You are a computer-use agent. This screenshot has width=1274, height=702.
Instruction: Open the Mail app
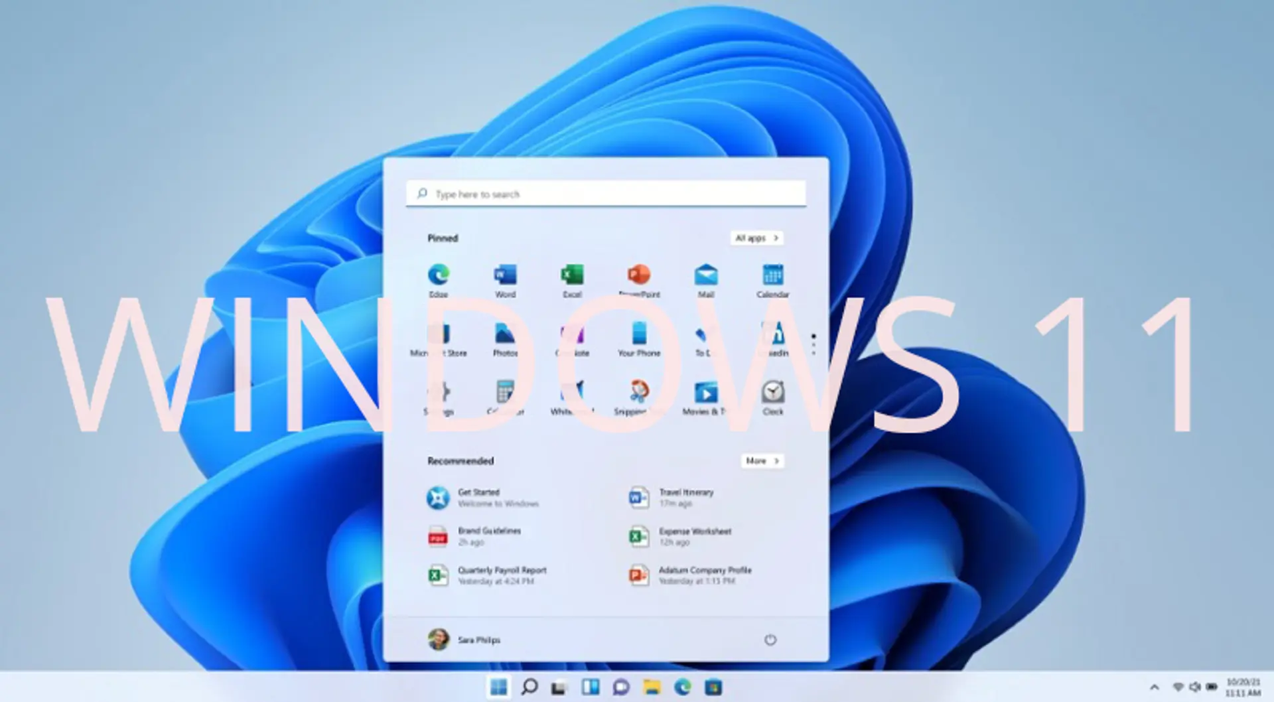click(706, 281)
